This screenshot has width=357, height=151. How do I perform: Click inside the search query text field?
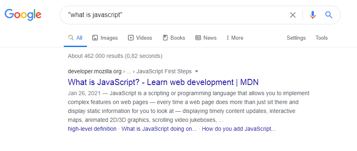click(x=173, y=15)
